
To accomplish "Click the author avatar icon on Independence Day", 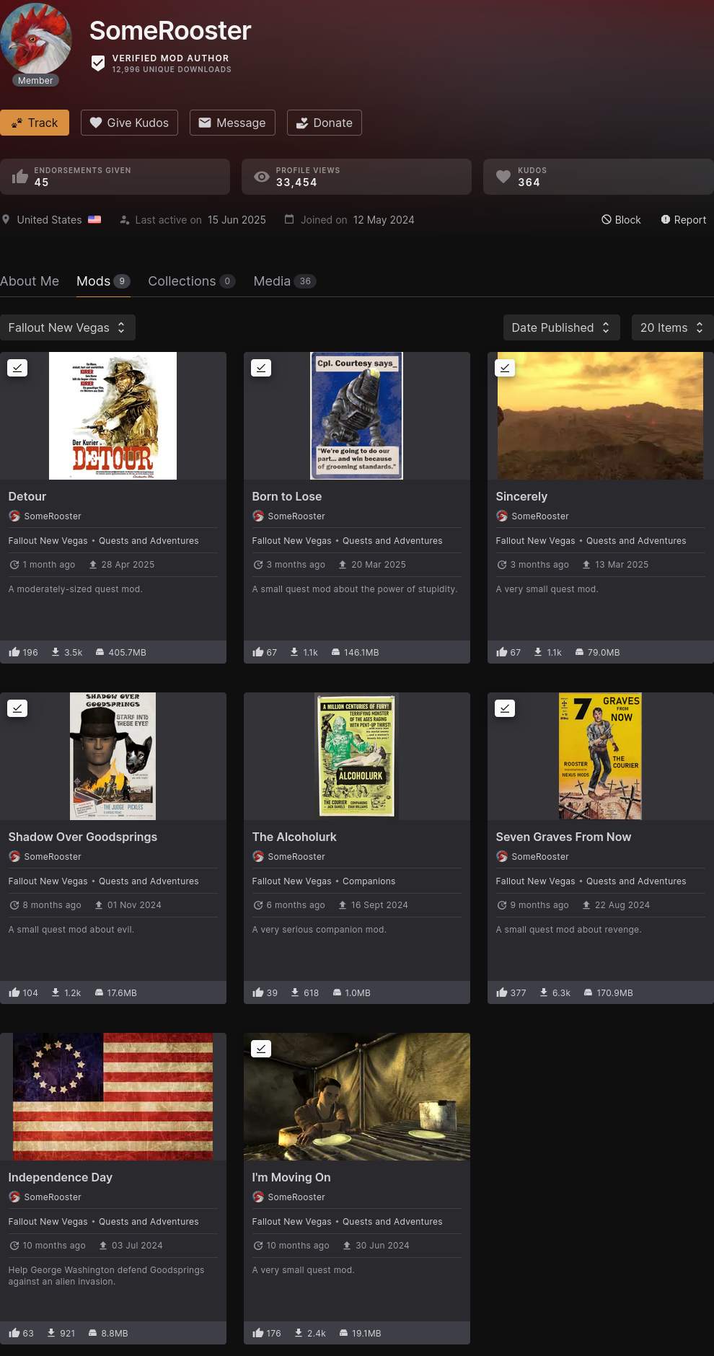I will tap(14, 1197).
